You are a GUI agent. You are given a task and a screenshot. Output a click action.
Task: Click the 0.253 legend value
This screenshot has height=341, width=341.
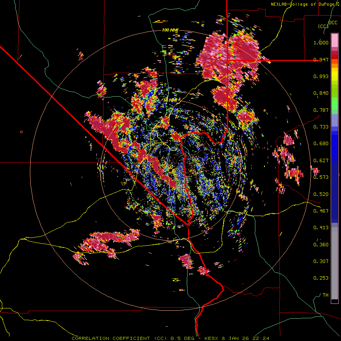click(321, 278)
